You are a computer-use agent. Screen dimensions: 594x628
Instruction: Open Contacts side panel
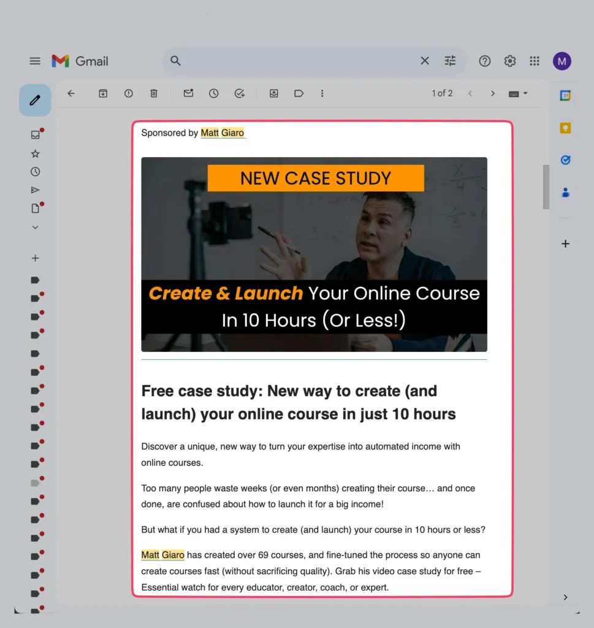[565, 192]
